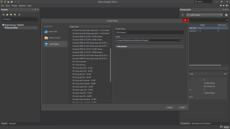Screen dimensions: 230x129
Task: Switch to the Projects bottom tab
Action: click(4, 123)
